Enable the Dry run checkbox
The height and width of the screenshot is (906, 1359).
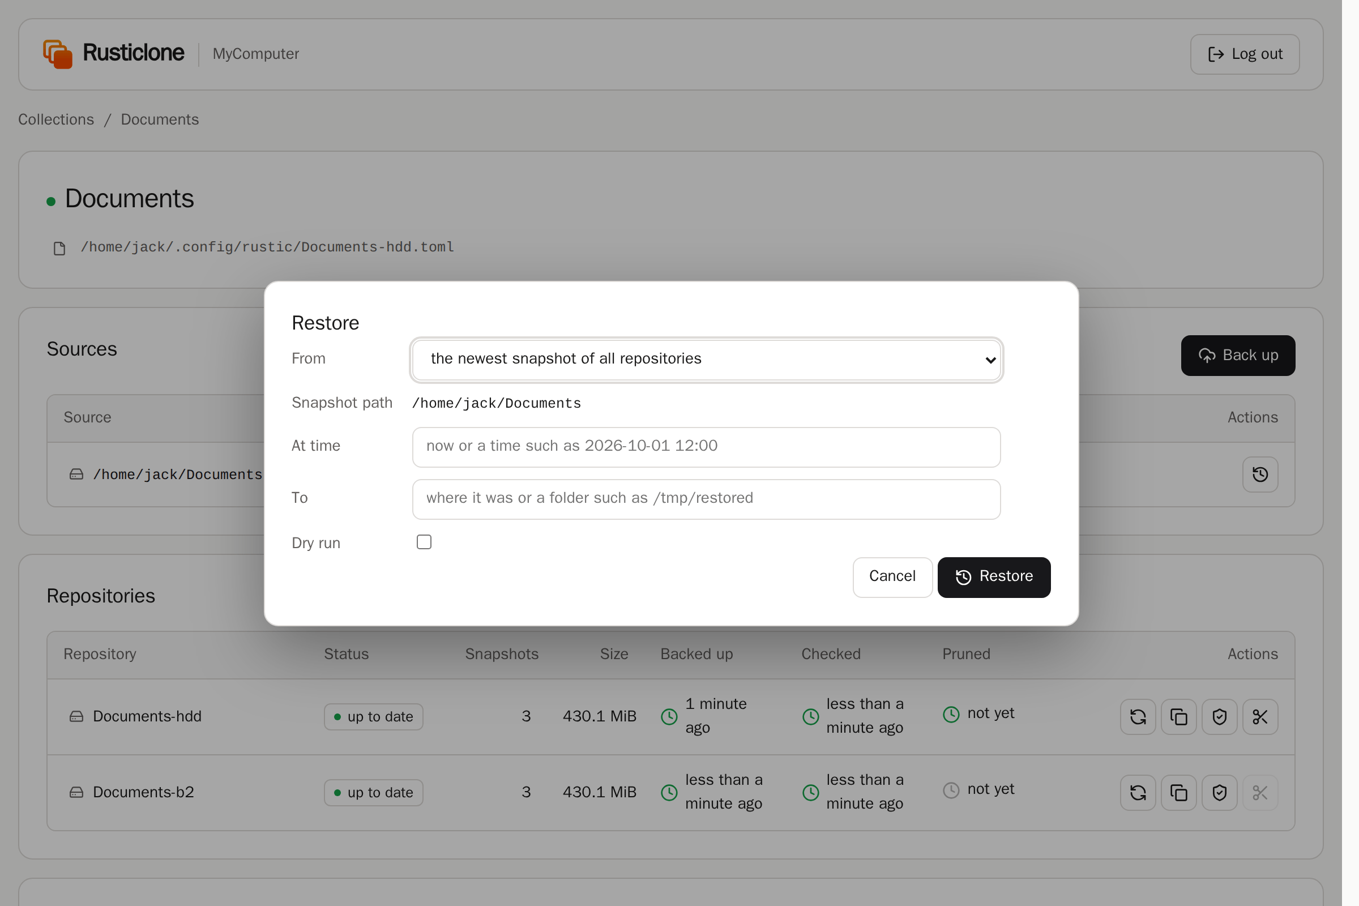(x=424, y=542)
